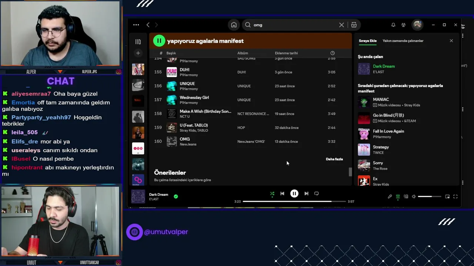Select track 'U (Feat. TABLO)'
Viewport: 474px width, 266px height.
click(251, 127)
